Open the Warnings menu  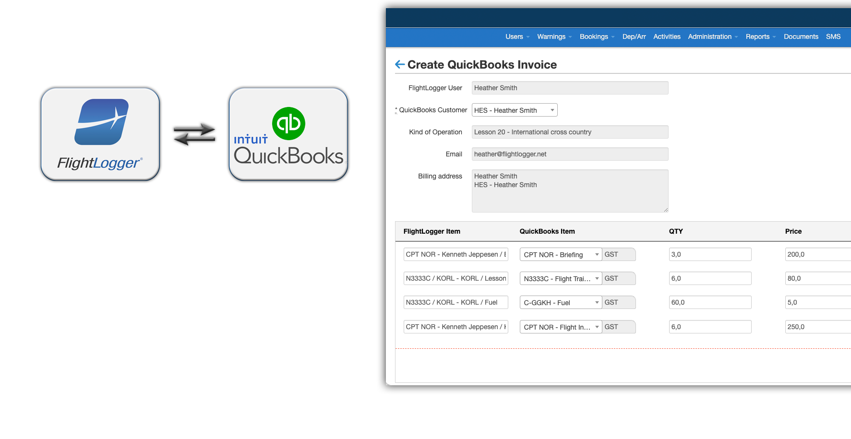click(554, 36)
